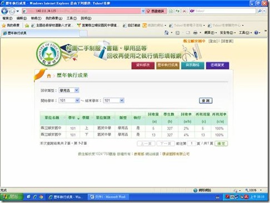Image resolution: width=270 pixels, height=203 pixels.
Task: Open the Tools (工具) menu in menu bar
Action: 72,18
